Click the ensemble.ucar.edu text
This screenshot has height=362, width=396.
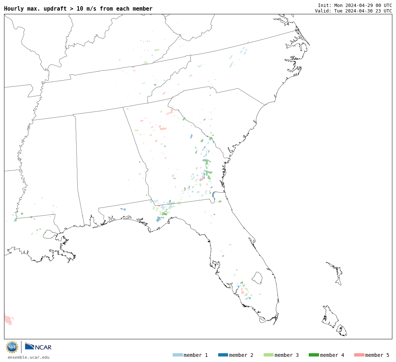point(29,357)
